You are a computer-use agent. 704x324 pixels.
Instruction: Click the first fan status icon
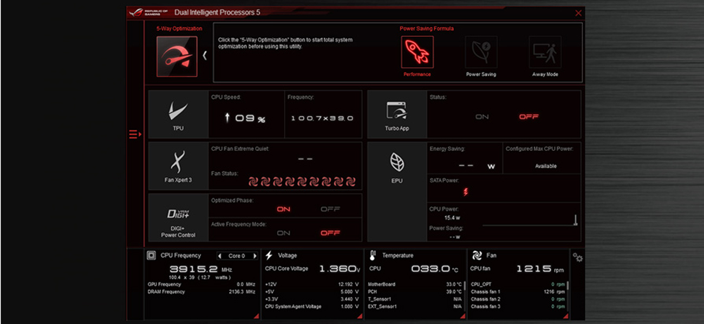[253, 182]
